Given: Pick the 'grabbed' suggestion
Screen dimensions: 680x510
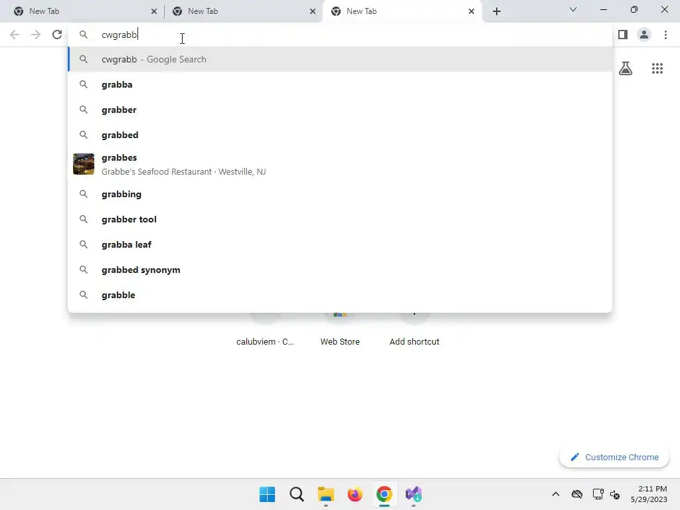Looking at the screenshot, I should tap(340, 135).
